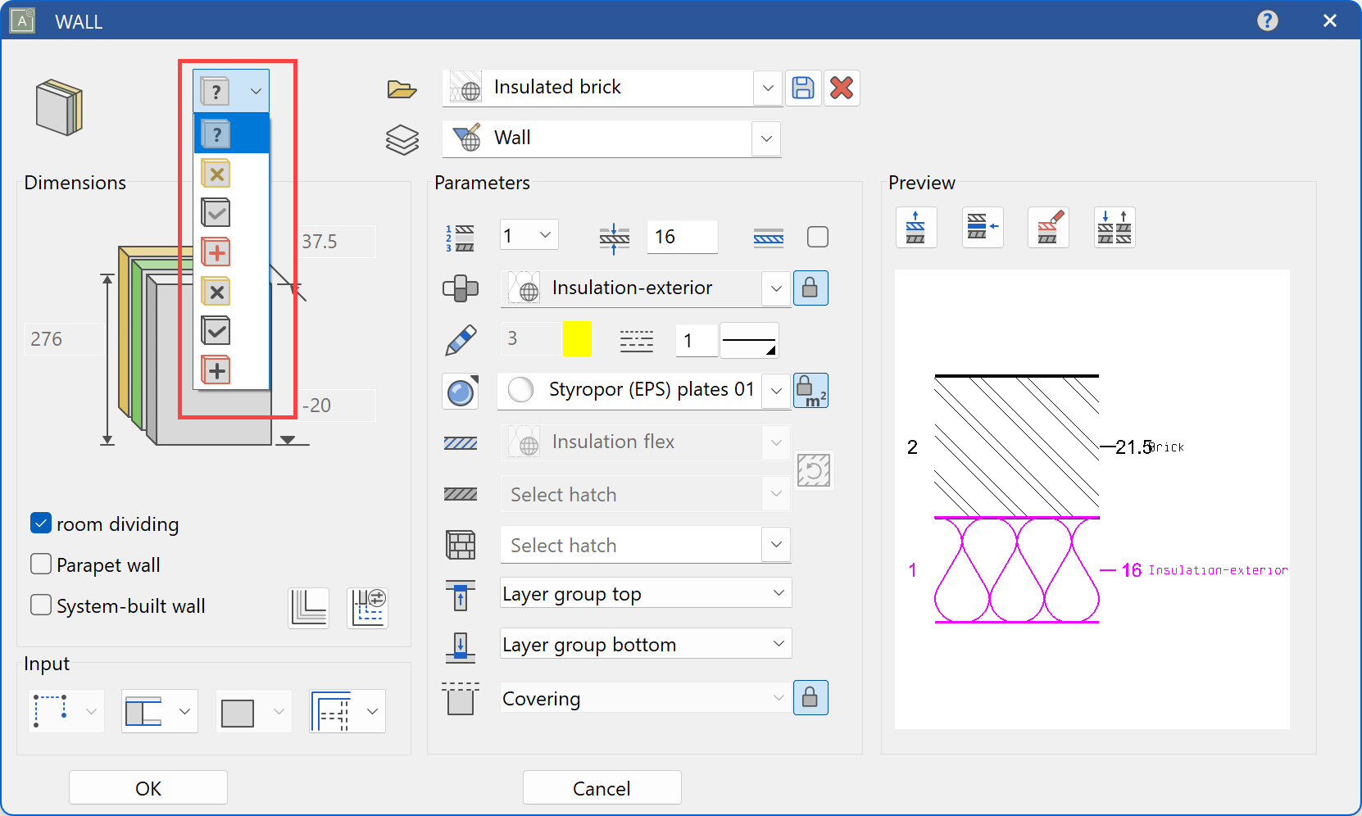The image size is (1362, 816).
Task: Expand the Styropor (EPS) plates 01 dropdown
Action: (x=775, y=391)
